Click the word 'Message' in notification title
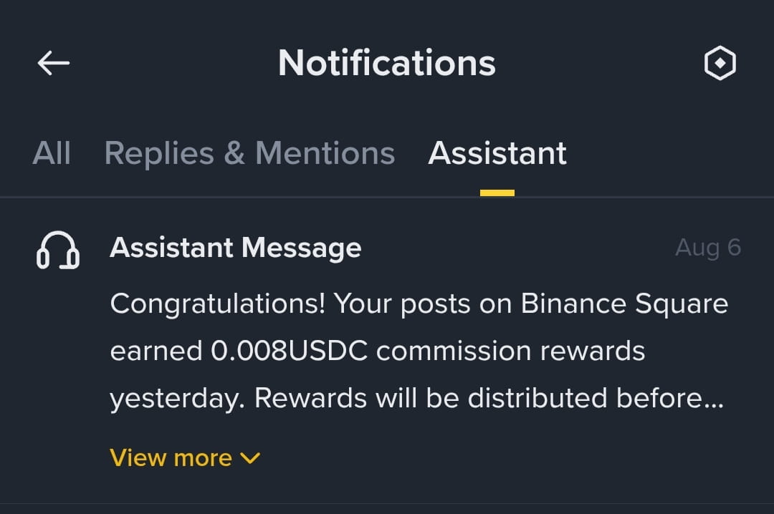Viewport: 774px width, 514px height. coord(301,248)
